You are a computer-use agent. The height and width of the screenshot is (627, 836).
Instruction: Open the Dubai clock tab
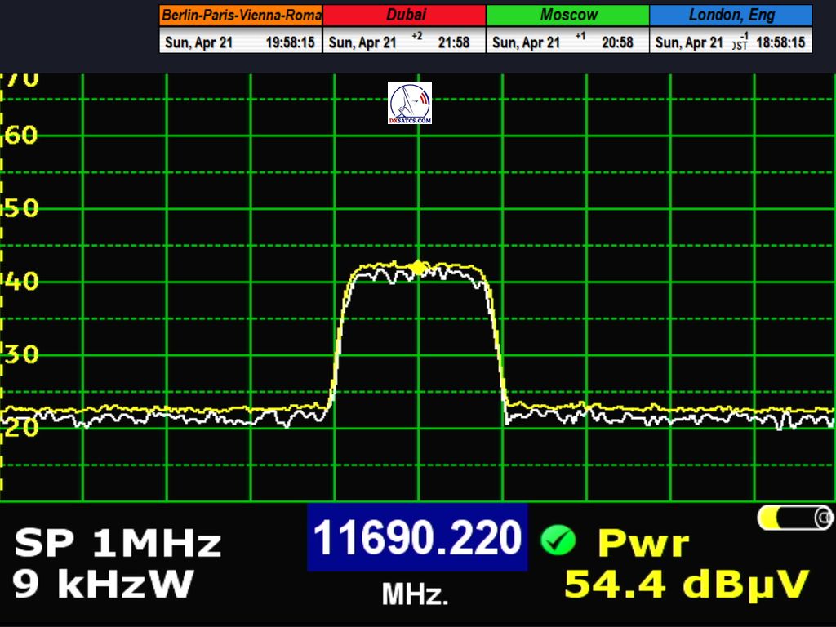point(405,15)
